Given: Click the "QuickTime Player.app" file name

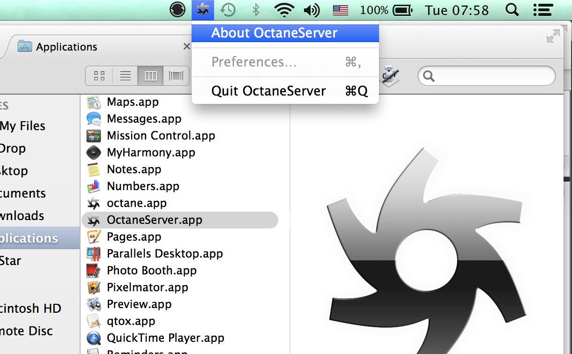Looking at the screenshot, I should pyautogui.click(x=165, y=338).
